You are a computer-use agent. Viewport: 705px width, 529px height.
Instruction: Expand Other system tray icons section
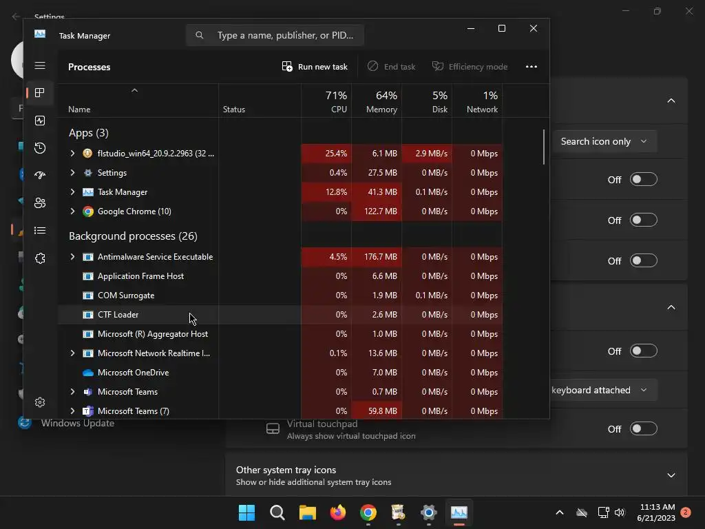pyautogui.click(x=671, y=475)
